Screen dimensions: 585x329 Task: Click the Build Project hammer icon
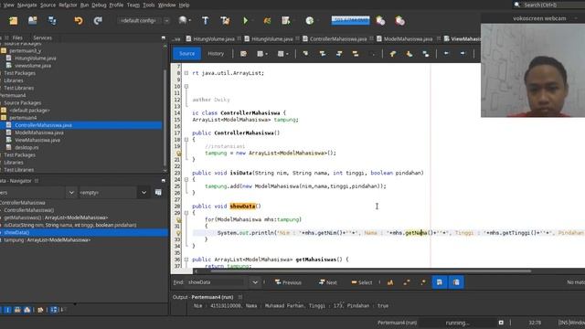[205, 21]
